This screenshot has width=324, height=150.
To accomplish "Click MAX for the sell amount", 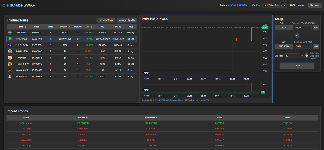I will pyautogui.click(x=316, y=28).
